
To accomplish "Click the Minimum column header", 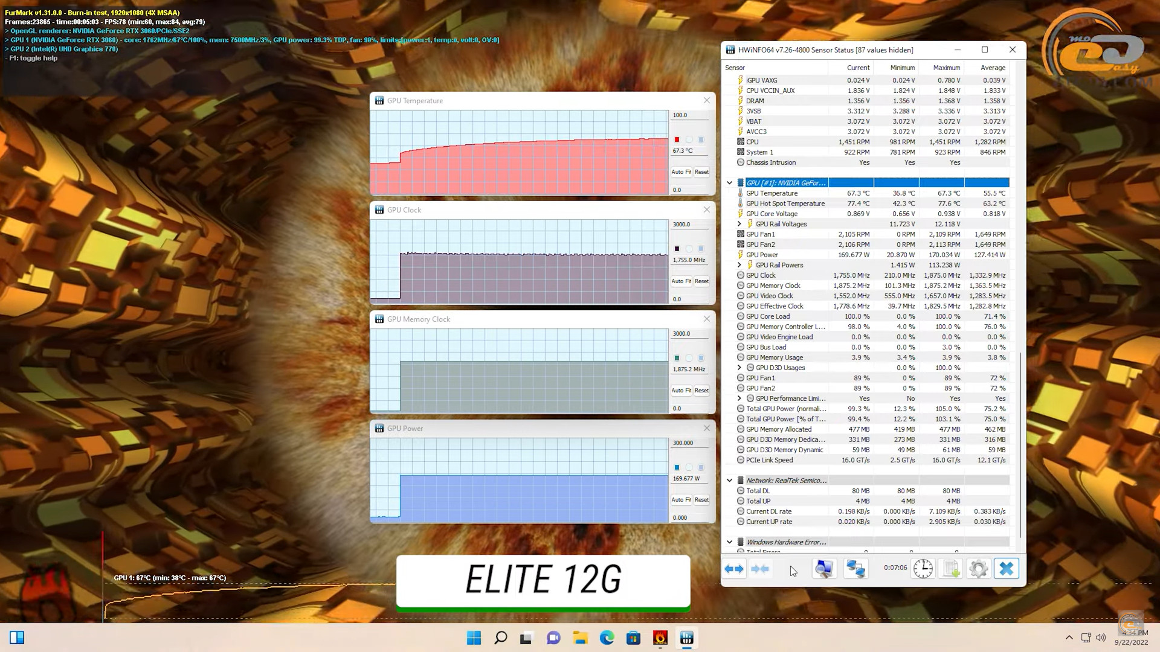I will (x=902, y=68).
